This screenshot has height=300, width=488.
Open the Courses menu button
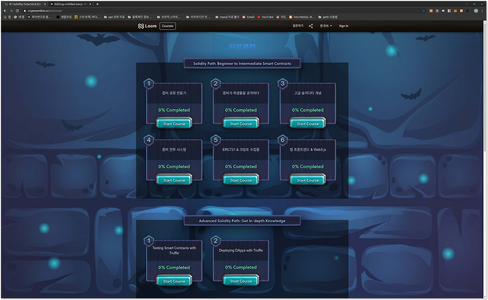[x=167, y=26]
